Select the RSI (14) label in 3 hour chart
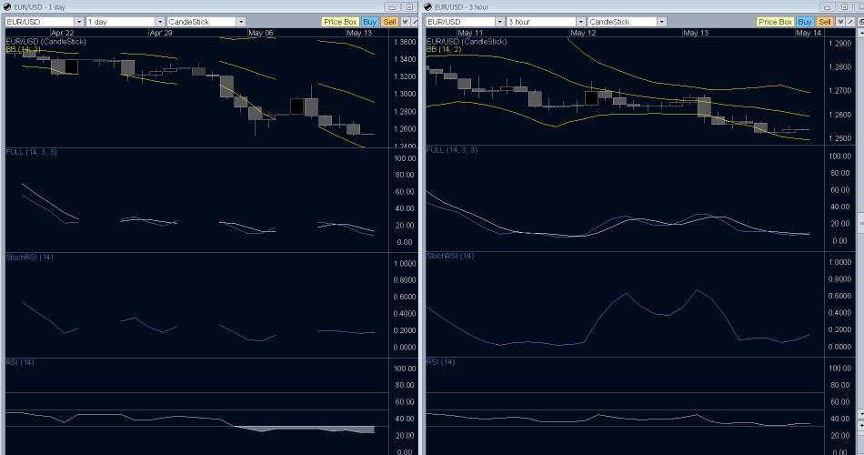Screen dimensions: 864x455 click(x=440, y=362)
